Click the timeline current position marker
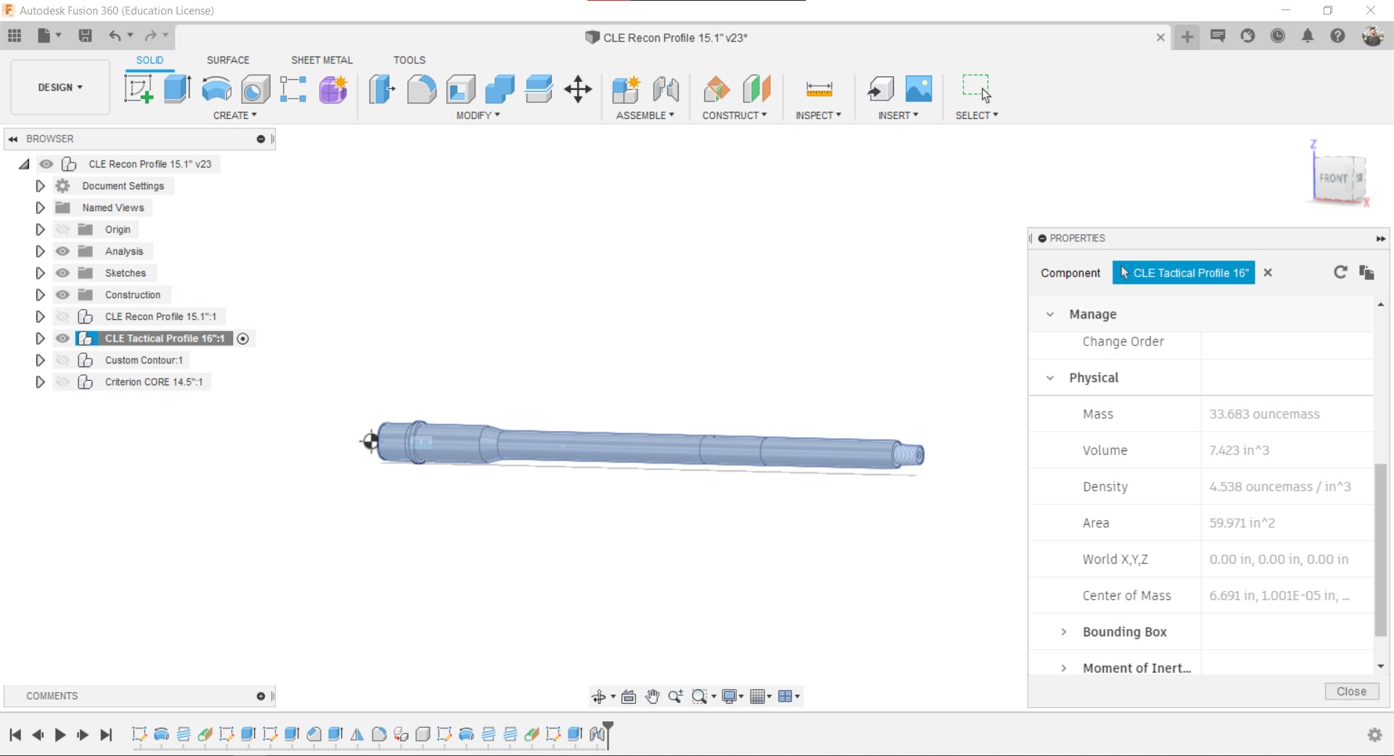The width and height of the screenshot is (1394, 756). coord(608,734)
